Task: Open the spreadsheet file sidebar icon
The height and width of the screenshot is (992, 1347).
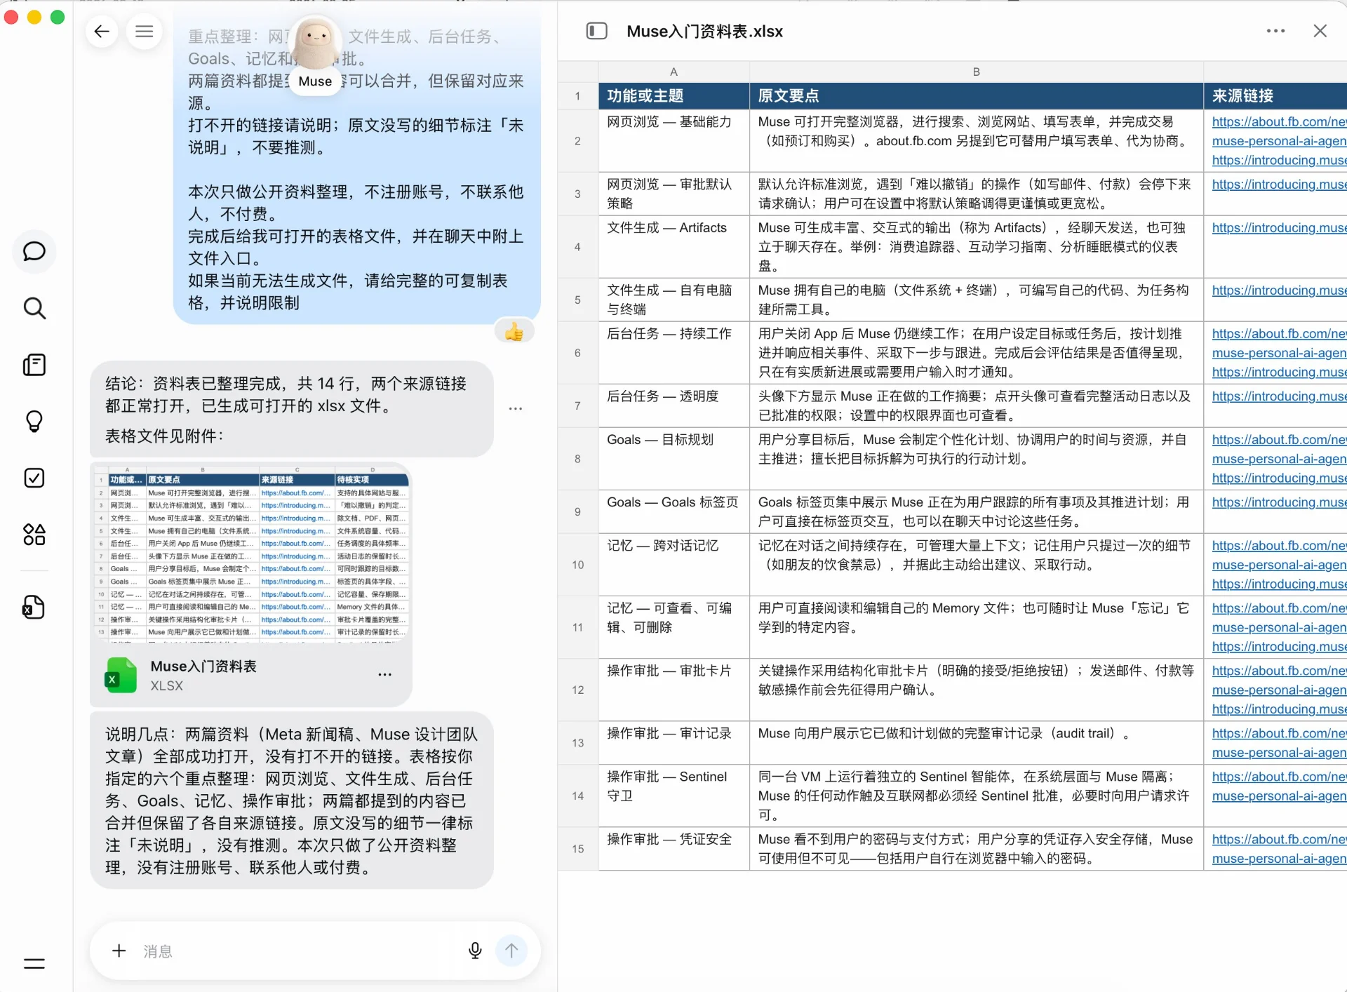Action: 34,607
